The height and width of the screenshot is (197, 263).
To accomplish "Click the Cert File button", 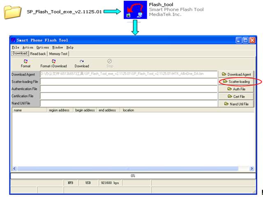I will [x=236, y=97].
